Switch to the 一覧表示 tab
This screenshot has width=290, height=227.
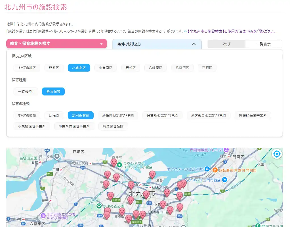[263, 44]
